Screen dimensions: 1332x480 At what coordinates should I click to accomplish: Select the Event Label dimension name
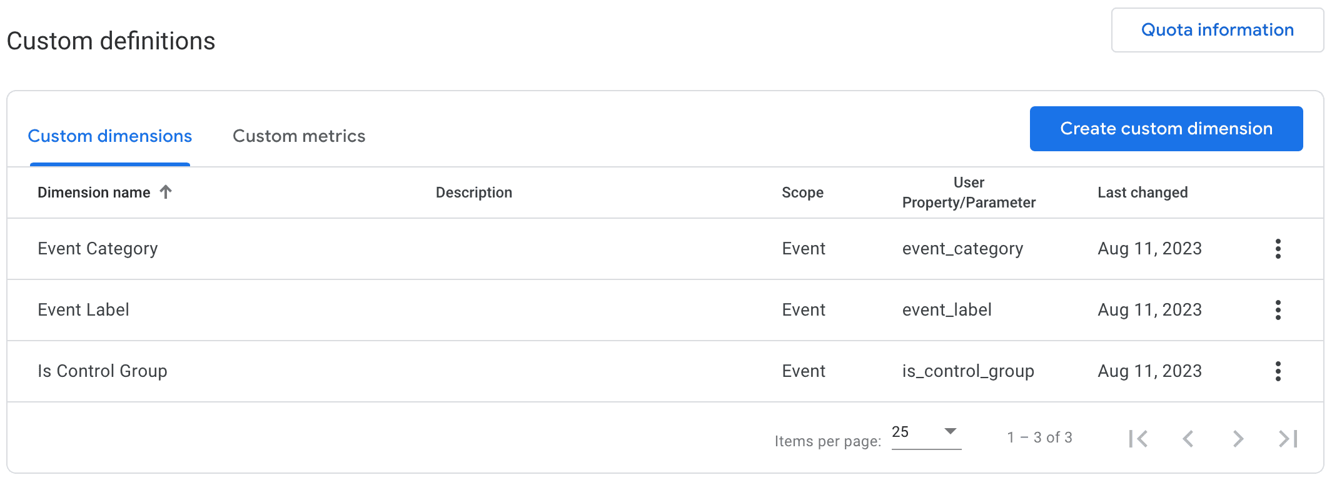pyautogui.click(x=83, y=310)
